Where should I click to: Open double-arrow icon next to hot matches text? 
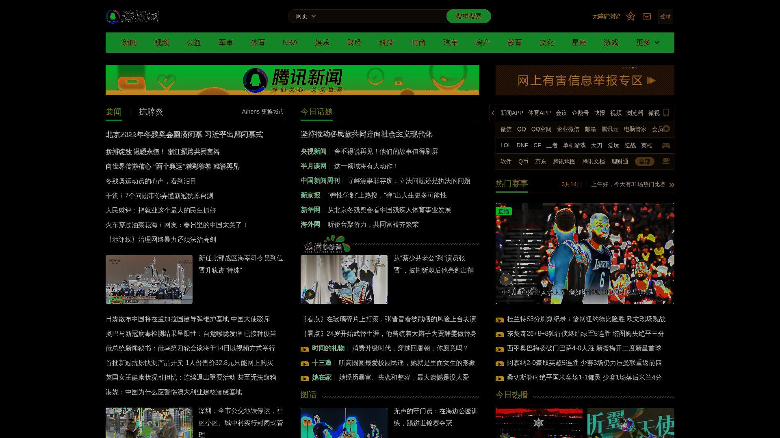672,185
